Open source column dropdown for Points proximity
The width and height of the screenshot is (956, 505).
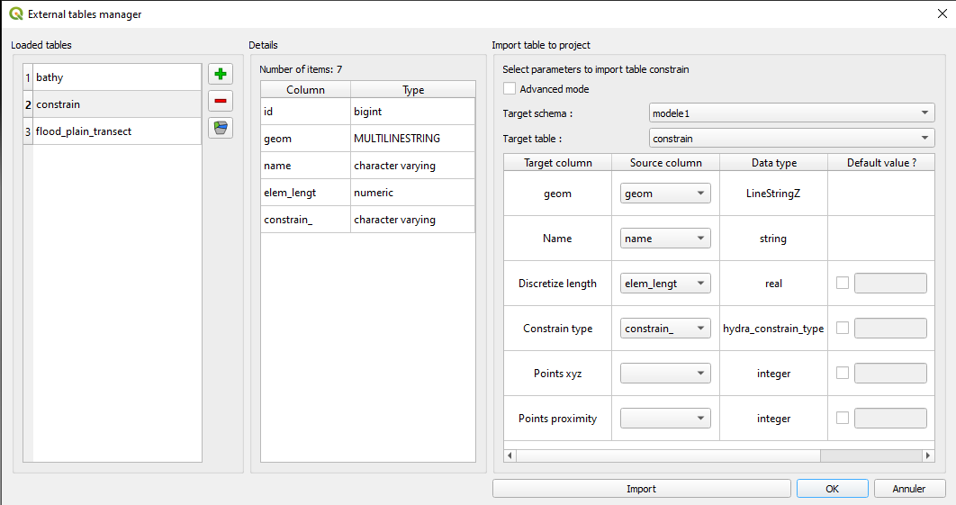click(665, 418)
